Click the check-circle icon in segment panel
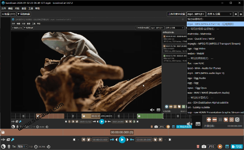 (x=237, y=119)
